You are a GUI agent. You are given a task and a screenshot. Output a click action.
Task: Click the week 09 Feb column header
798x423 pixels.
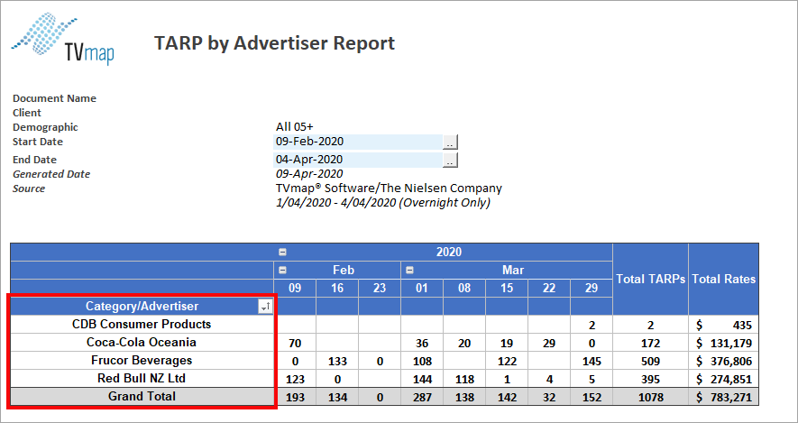[x=295, y=288]
